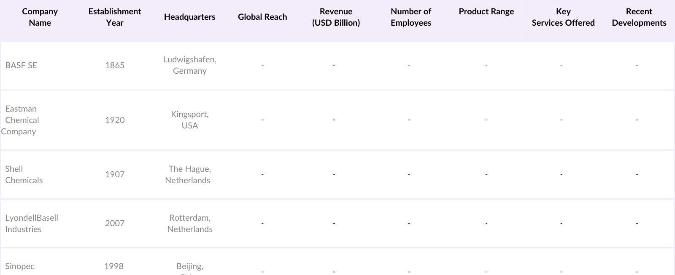Click the Global Reach column header
The height and width of the screenshot is (275, 675).
[x=262, y=17]
